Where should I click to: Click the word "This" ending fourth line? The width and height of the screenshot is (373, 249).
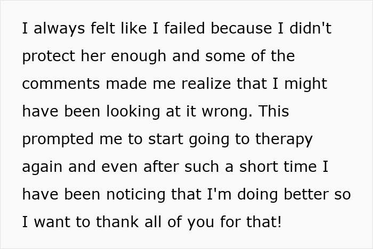[x=274, y=111]
